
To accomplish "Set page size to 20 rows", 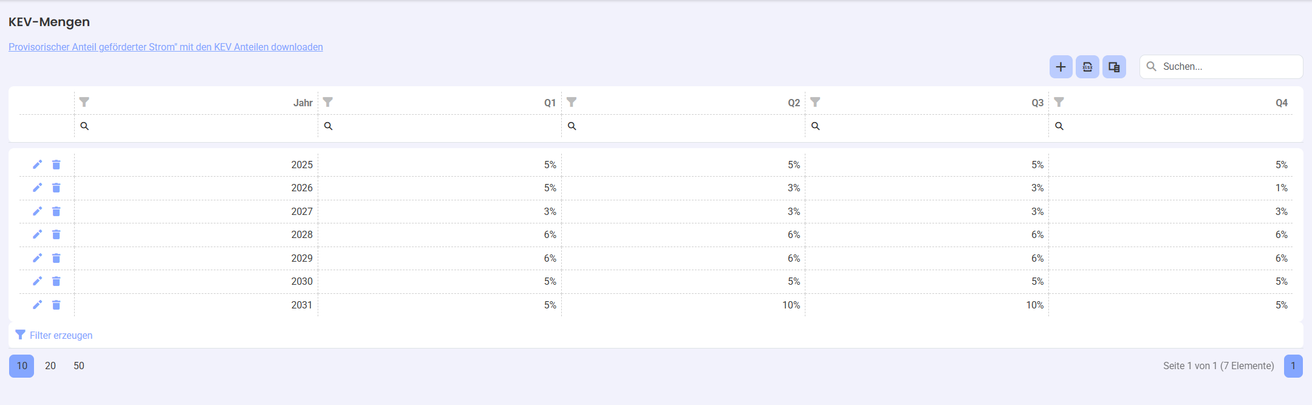I will tap(50, 366).
